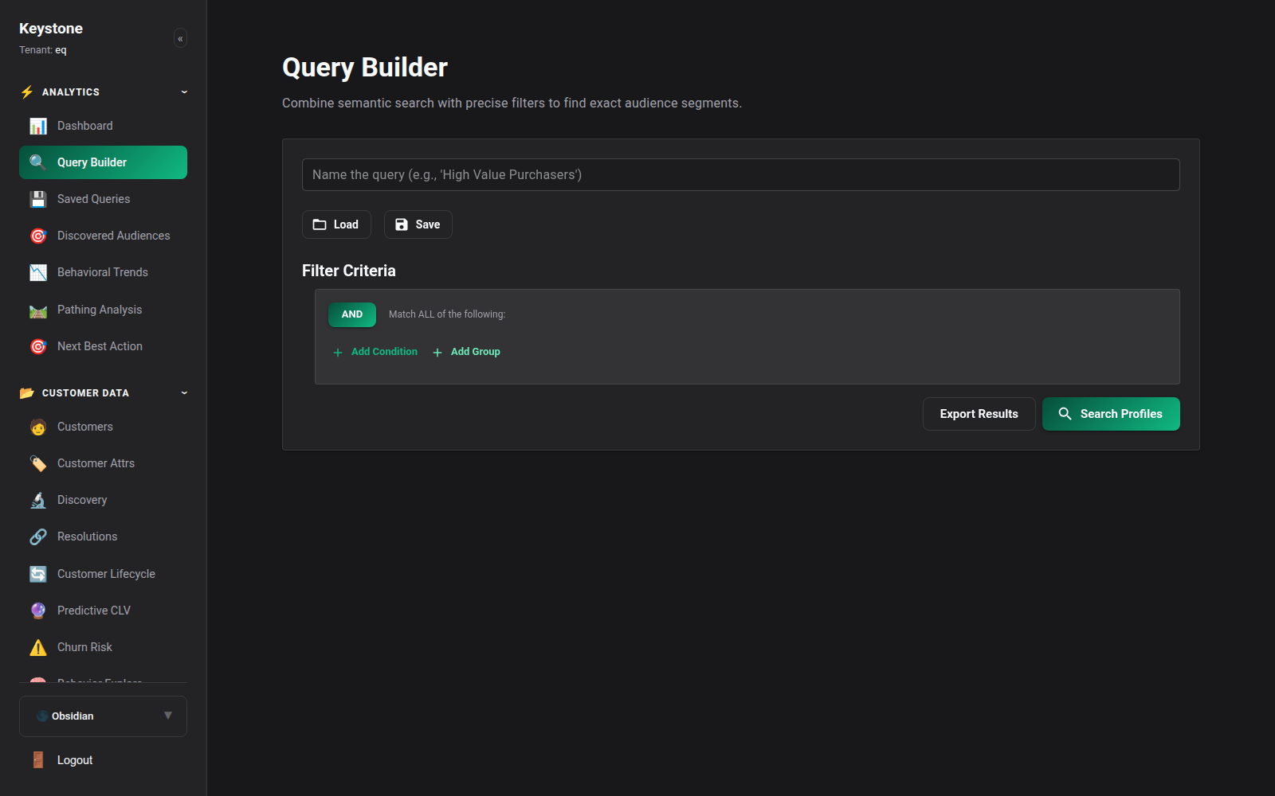Click the Pathing Analysis icon
Viewport: 1275px width, 796px height.
[x=38, y=310]
